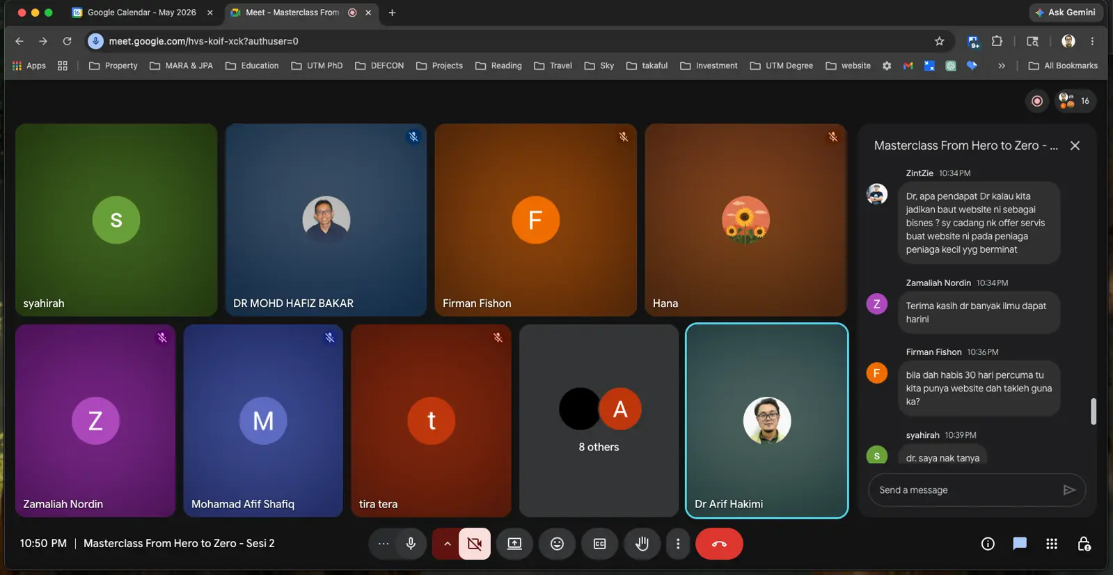1113x575 pixels.
Task: Expand hidden bookmarks chevron
Action: (x=1002, y=65)
